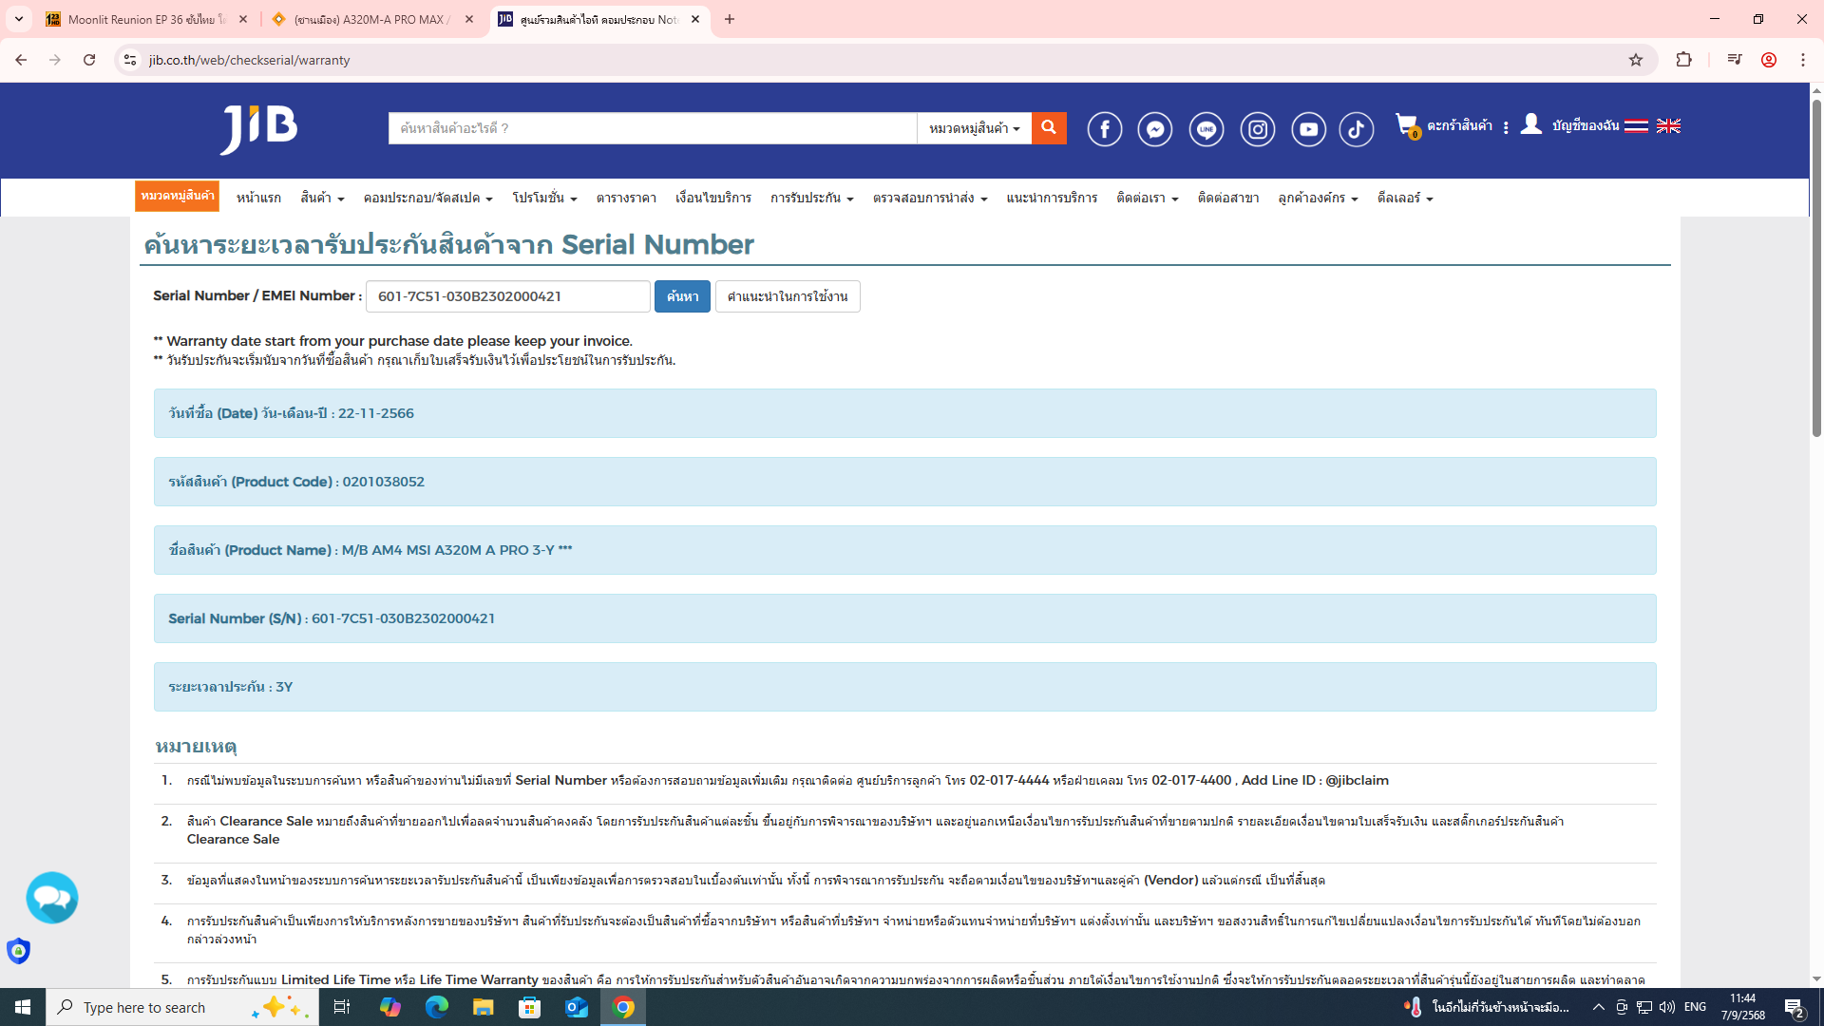Expand ลูกค้าองค์กร menu dropdown

[x=1318, y=198]
